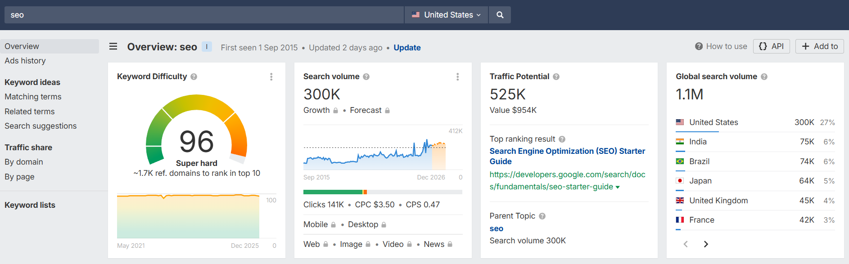The image size is (849, 264).
Task: Click the Update link
Action: pyautogui.click(x=407, y=48)
